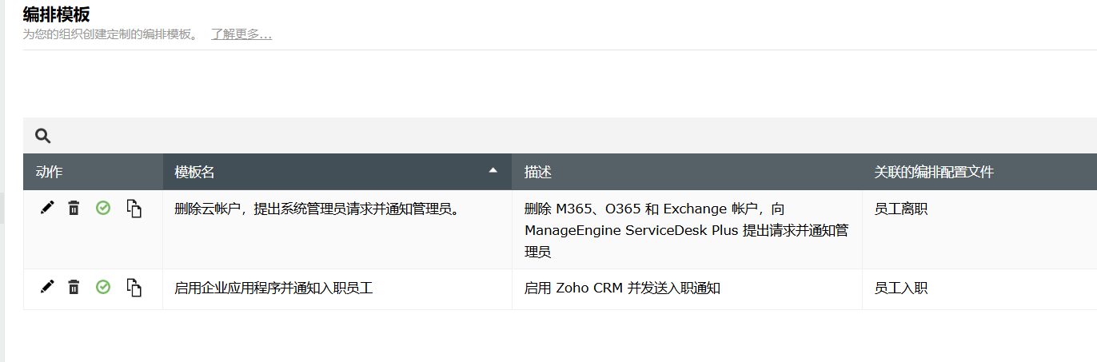Open the 了解更多 link
This screenshot has width=1097, height=362.
point(241,34)
